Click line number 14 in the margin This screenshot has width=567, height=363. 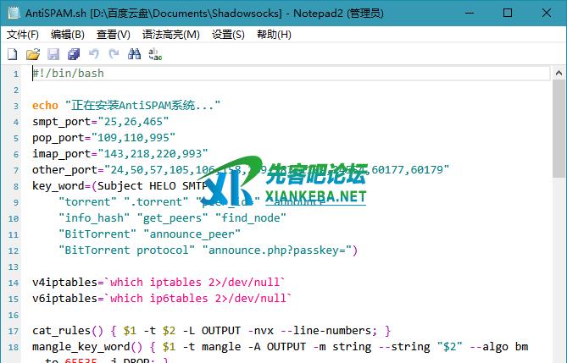point(14,282)
